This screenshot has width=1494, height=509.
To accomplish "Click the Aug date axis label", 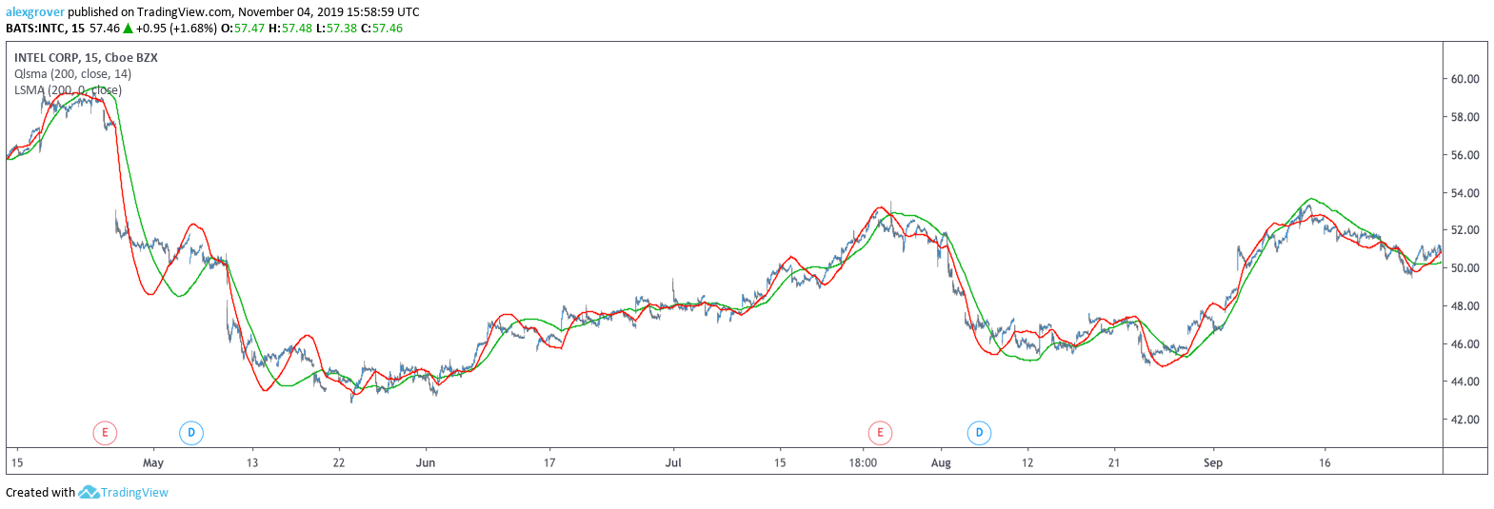I will click(941, 463).
